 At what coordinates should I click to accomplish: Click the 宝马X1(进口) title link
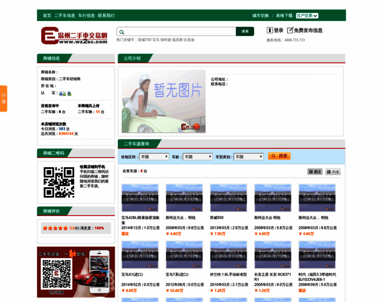[x=132, y=274]
